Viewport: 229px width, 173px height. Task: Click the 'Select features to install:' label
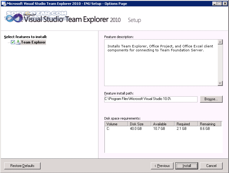coord(25,37)
